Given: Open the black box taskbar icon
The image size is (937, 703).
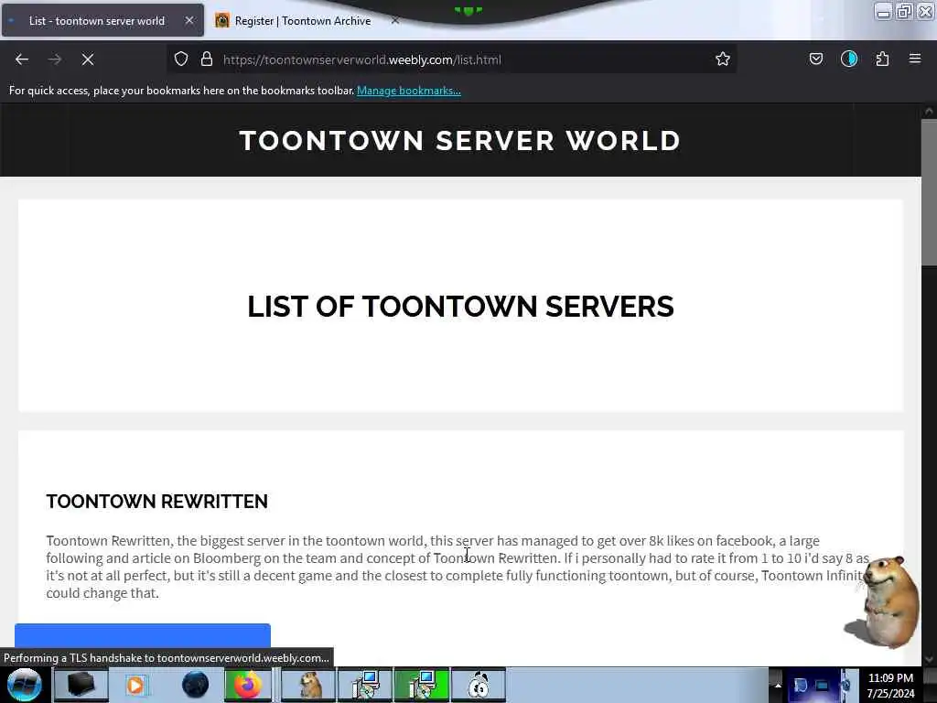Looking at the screenshot, I should (81, 685).
